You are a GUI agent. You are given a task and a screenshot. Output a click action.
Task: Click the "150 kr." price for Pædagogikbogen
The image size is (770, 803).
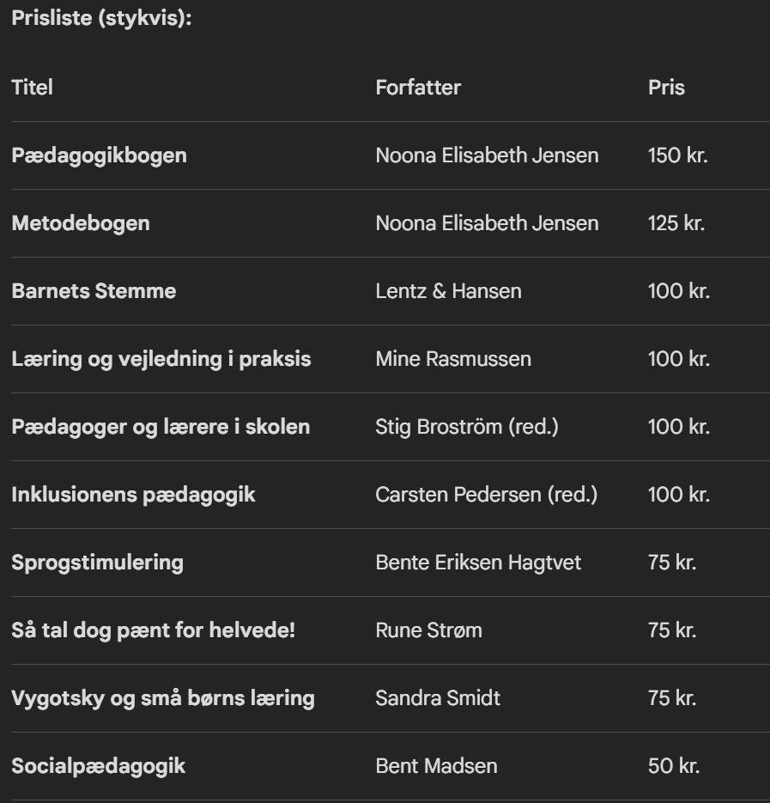pyautogui.click(x=677, y=155)
